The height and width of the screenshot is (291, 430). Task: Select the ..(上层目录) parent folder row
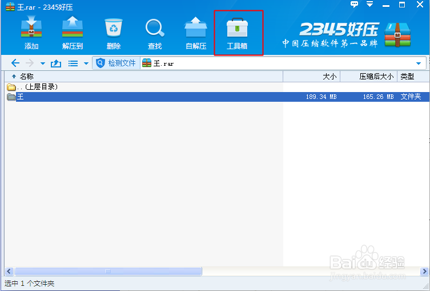(x=217, y=87)
